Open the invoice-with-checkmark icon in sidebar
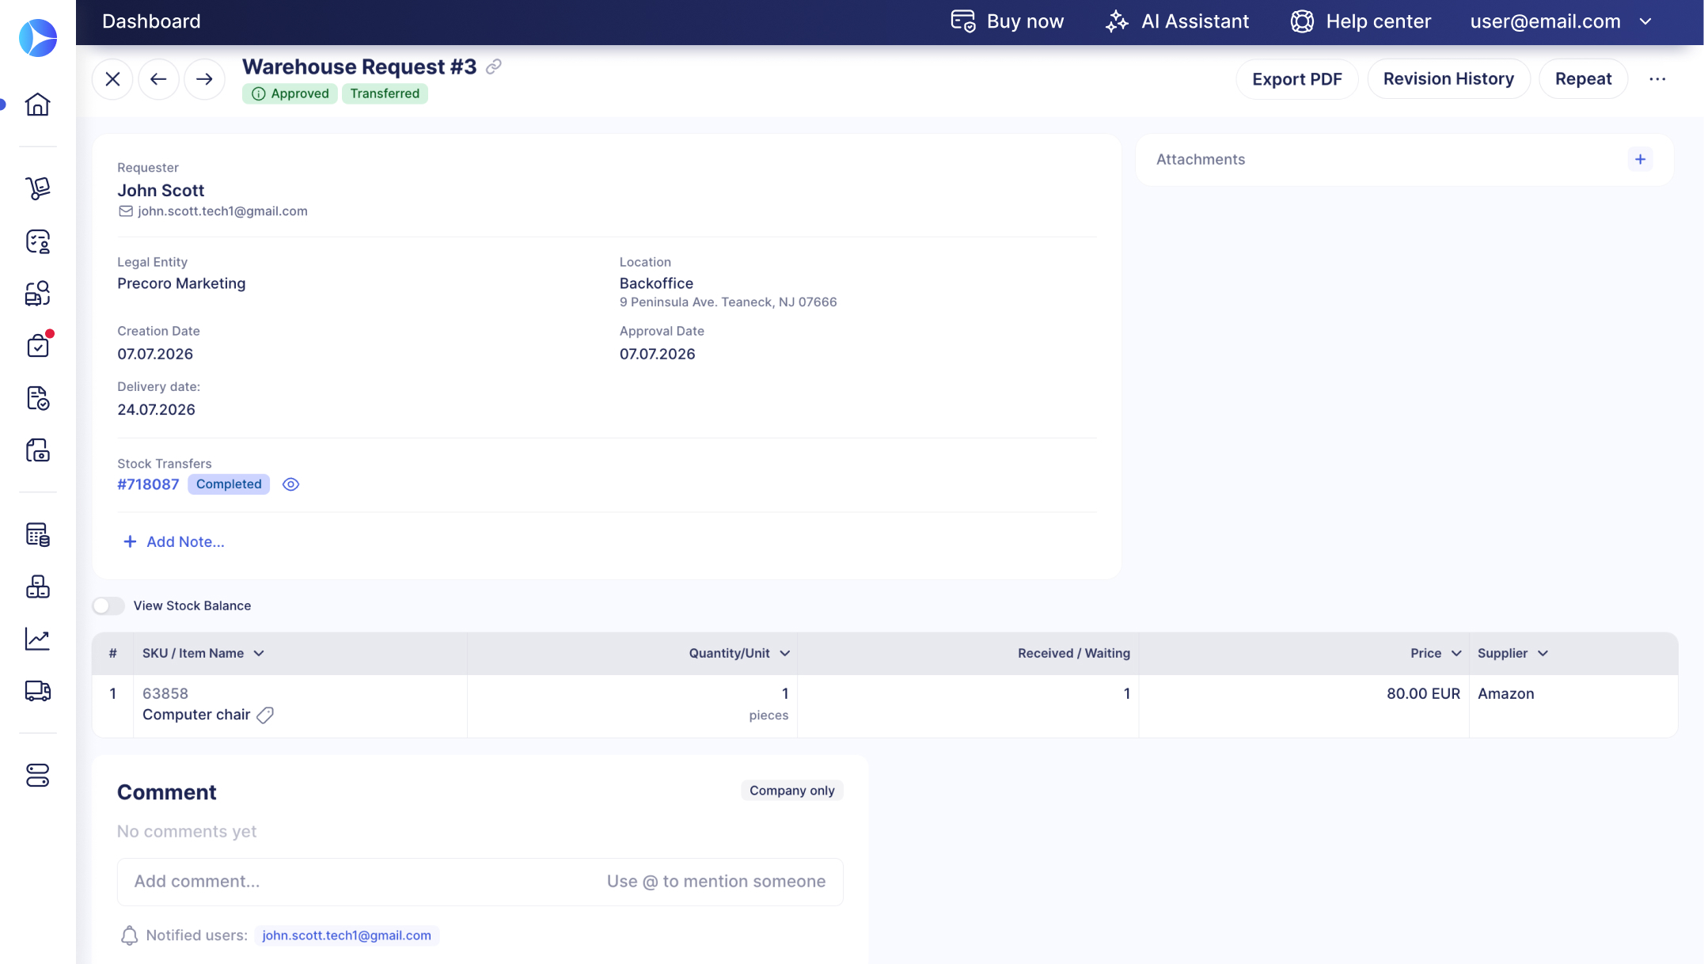The image size is (1704, 964). click(37, 398)
